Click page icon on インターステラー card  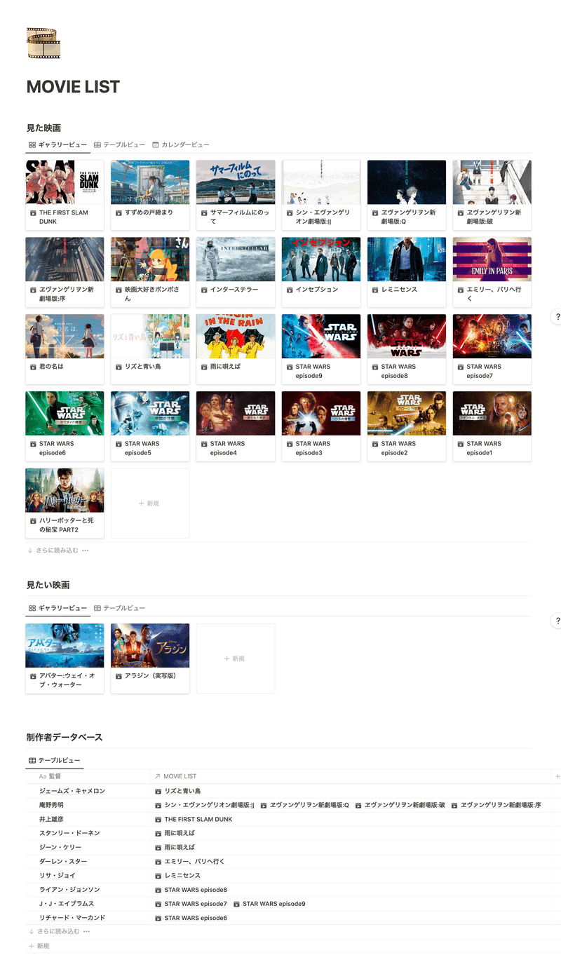point(204,290)
